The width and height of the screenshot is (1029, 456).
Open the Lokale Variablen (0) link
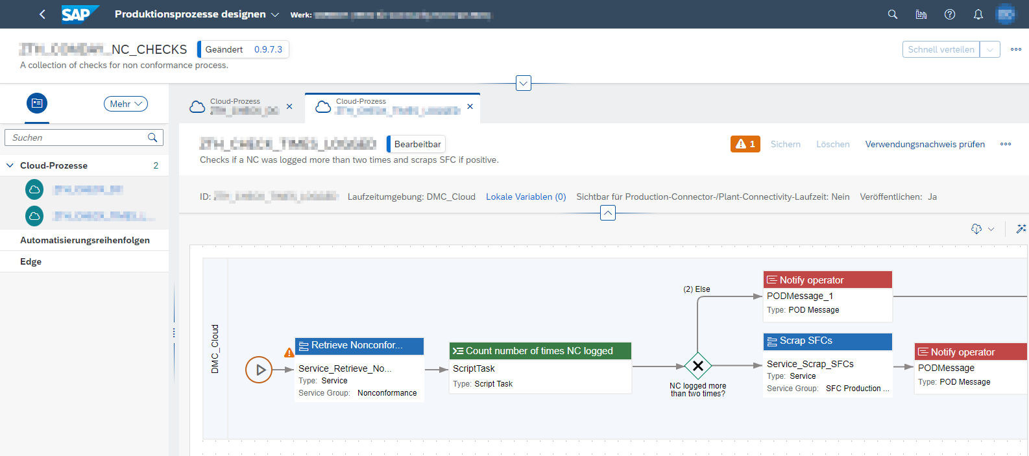tap(526, 197)
